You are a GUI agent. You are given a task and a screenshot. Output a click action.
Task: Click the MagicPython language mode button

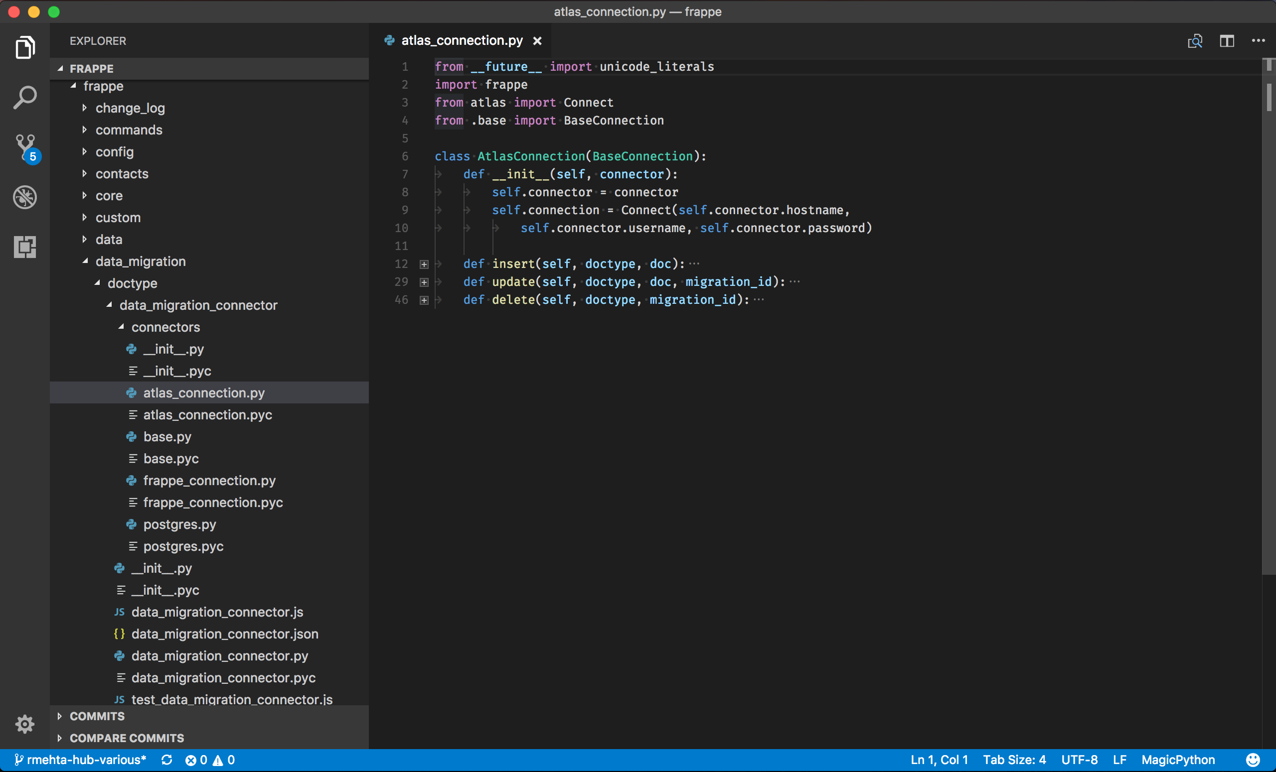(1178, 760)
